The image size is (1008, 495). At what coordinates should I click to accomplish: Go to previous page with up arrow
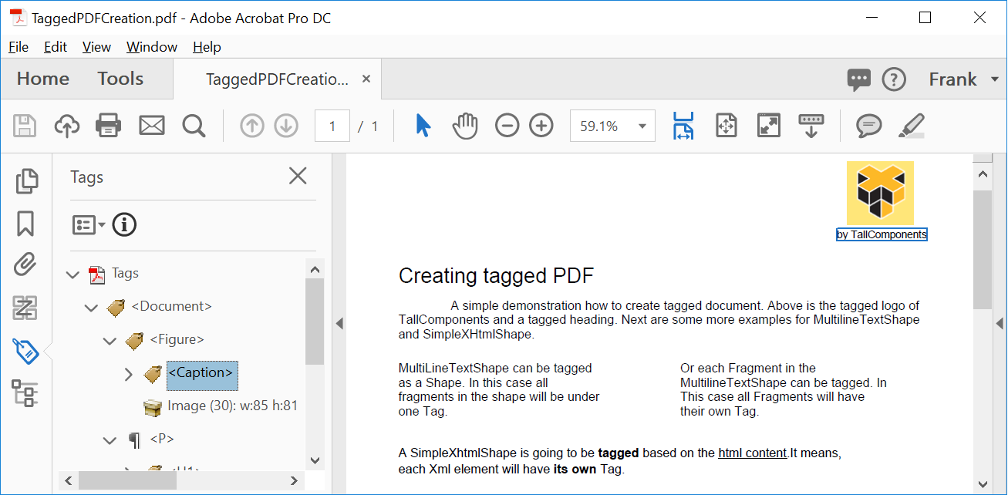click(252, 126)
